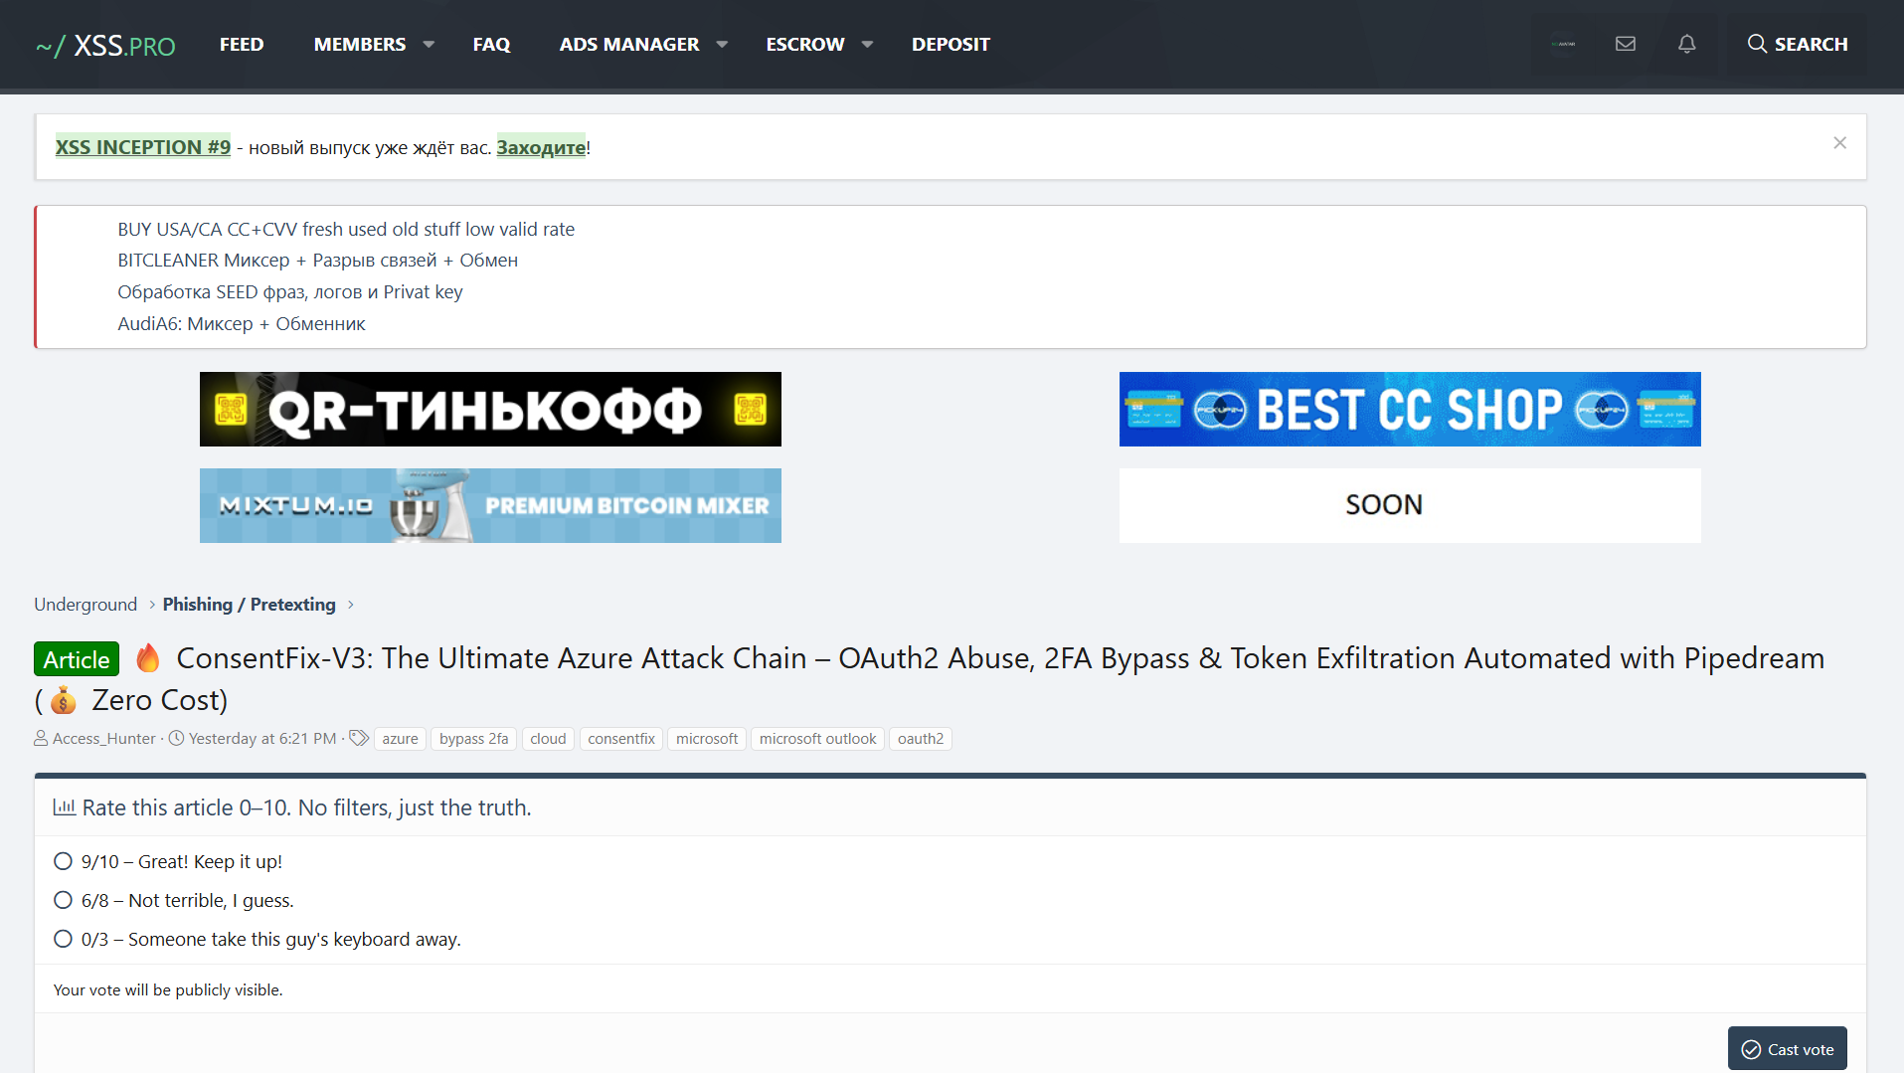
Task: Select the 9/10 poll option
Action: 64,861
